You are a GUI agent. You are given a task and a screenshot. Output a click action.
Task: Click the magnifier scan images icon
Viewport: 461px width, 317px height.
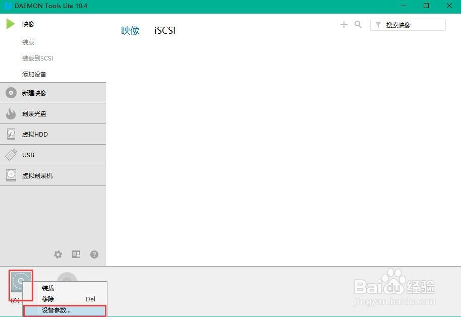(358, 25)
